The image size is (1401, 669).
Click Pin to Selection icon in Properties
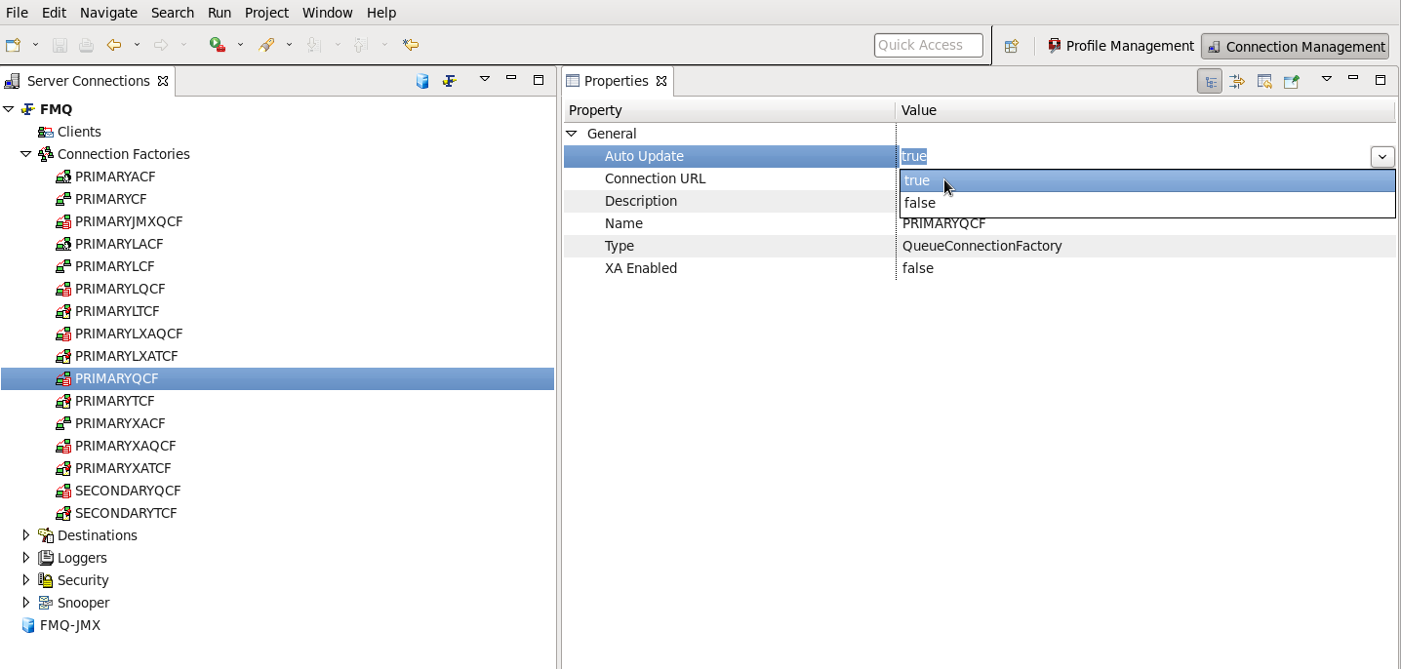(x=1292, y=82)
